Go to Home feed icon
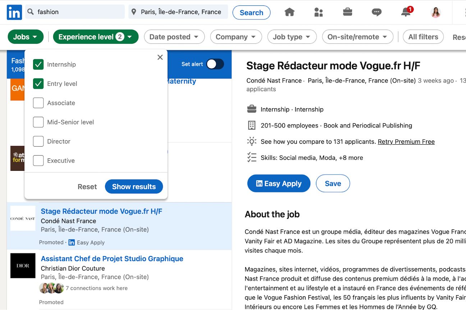 tap(289, 12)
